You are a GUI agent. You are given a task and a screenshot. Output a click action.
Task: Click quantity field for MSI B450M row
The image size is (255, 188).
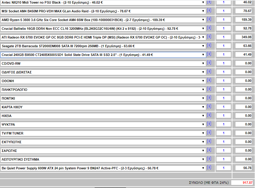pyautogui.click(x=224, y=11)
